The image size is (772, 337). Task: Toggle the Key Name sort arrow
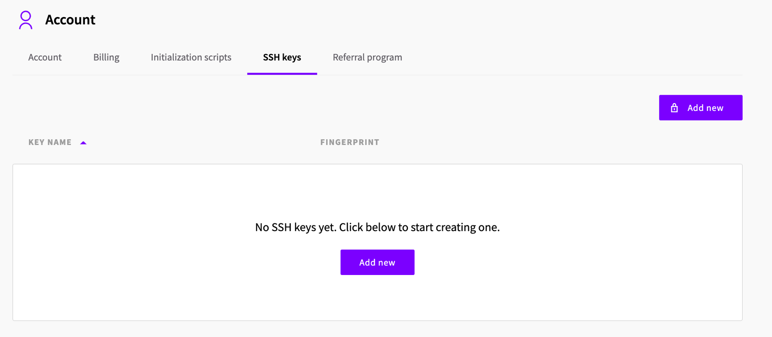83,143
